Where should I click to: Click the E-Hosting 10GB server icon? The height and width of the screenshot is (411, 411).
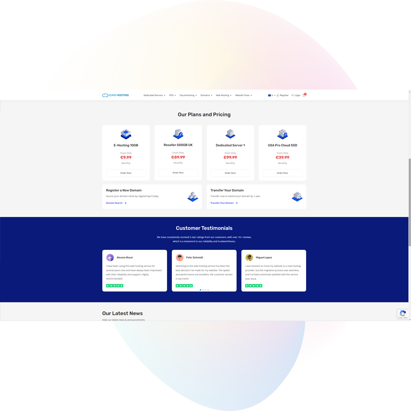[126, 134]
